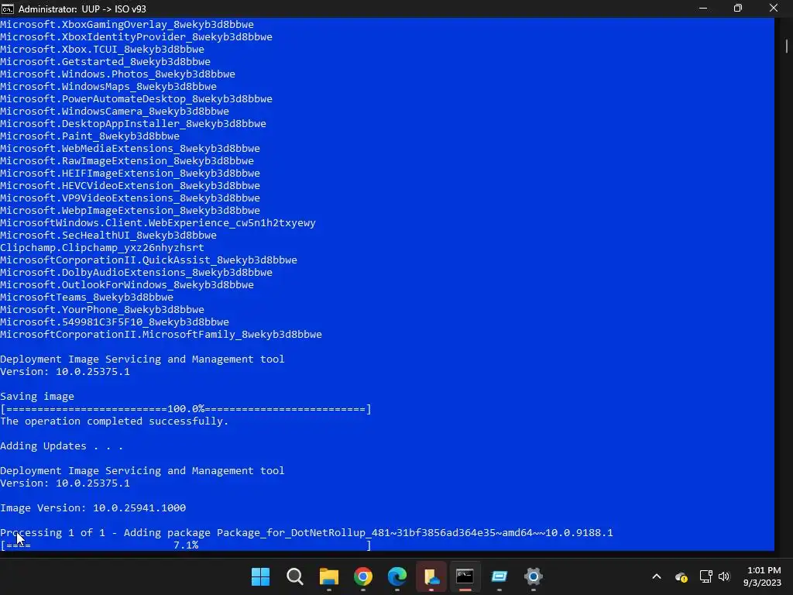The height and width of the screenshot is (595, 793).
Task: Open network display tray icon
Action: (x=705, y=576)
